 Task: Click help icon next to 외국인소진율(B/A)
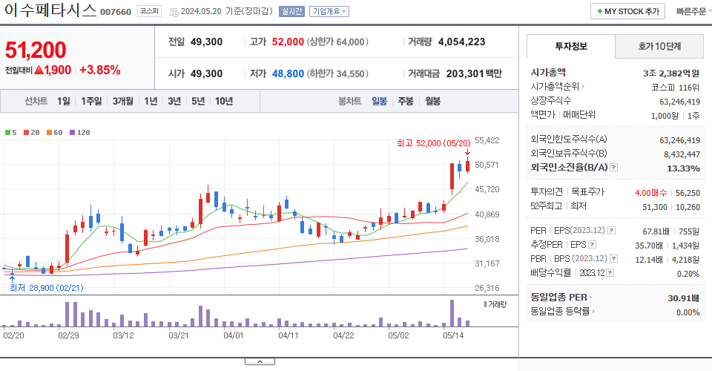613,168
